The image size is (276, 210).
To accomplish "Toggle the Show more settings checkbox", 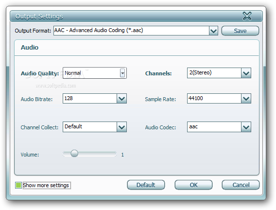I will 18,185.
